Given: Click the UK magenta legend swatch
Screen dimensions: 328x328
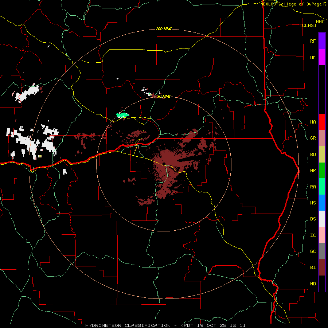Looking at the screenshot, I should pyautogui.click(x=322, y=57).
